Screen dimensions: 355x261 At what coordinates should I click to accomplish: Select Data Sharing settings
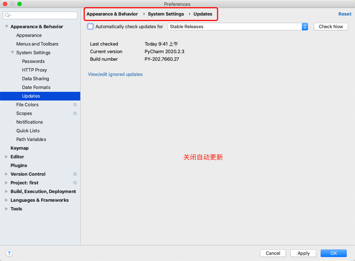[35, 78]
